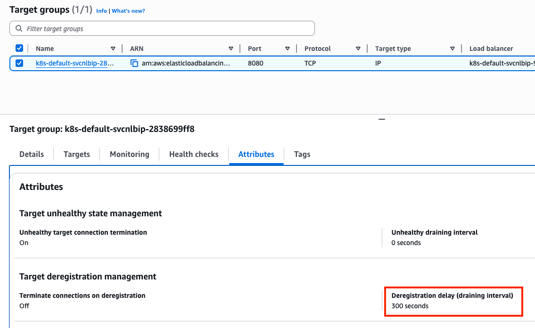Open the Targets tab
This screenshot has width=535, height=328.
pos(77,154)
